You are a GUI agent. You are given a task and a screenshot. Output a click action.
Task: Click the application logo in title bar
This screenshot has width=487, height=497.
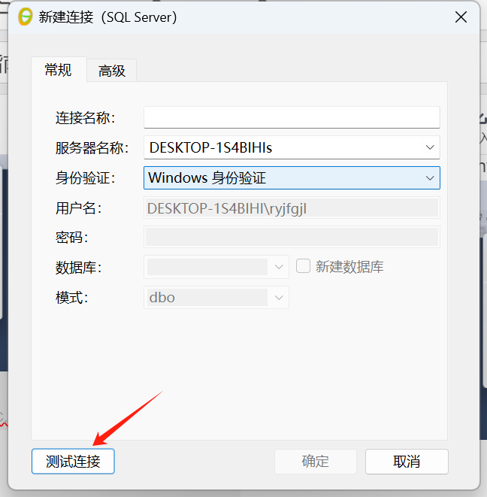[x=26, y=17]
